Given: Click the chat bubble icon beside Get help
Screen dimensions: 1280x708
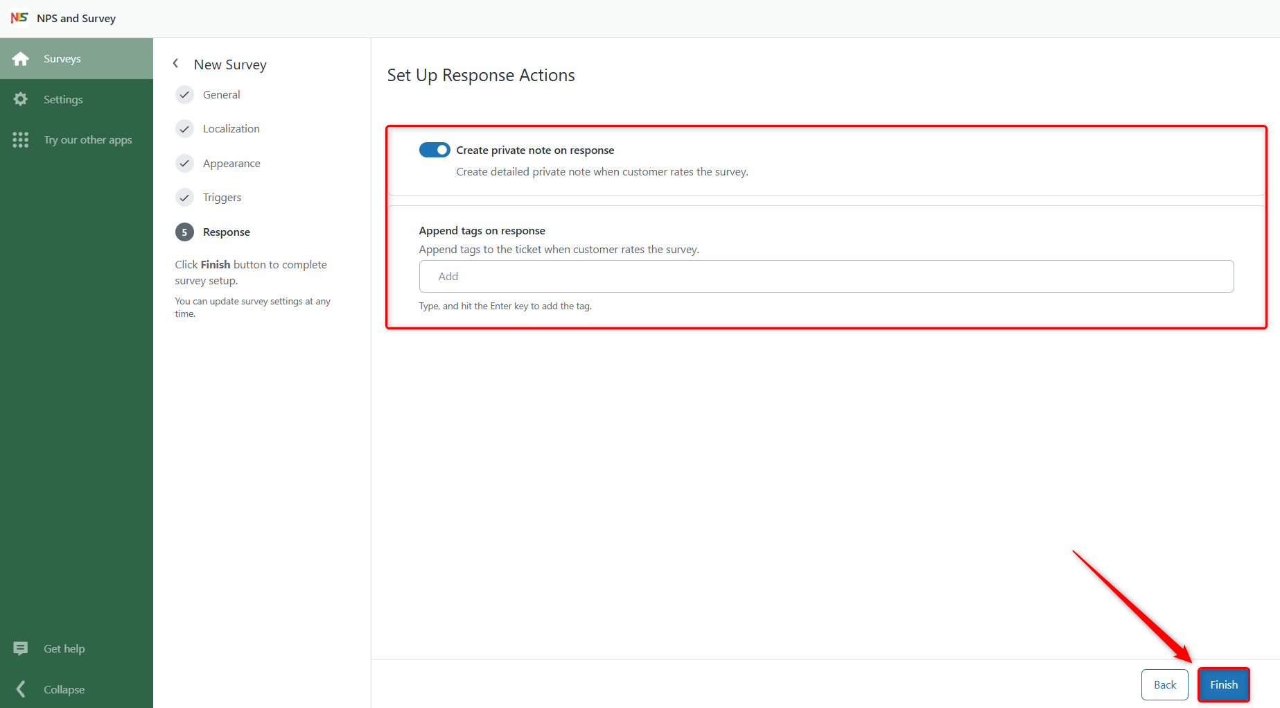Looking at the screenshot, I should [x=21, y=648].
